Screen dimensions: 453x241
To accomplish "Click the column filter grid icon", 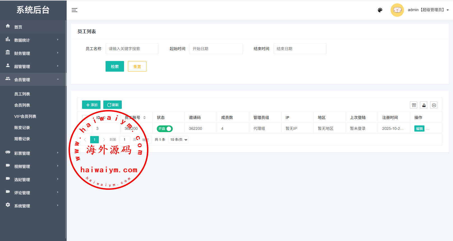I will coord(414,105).
